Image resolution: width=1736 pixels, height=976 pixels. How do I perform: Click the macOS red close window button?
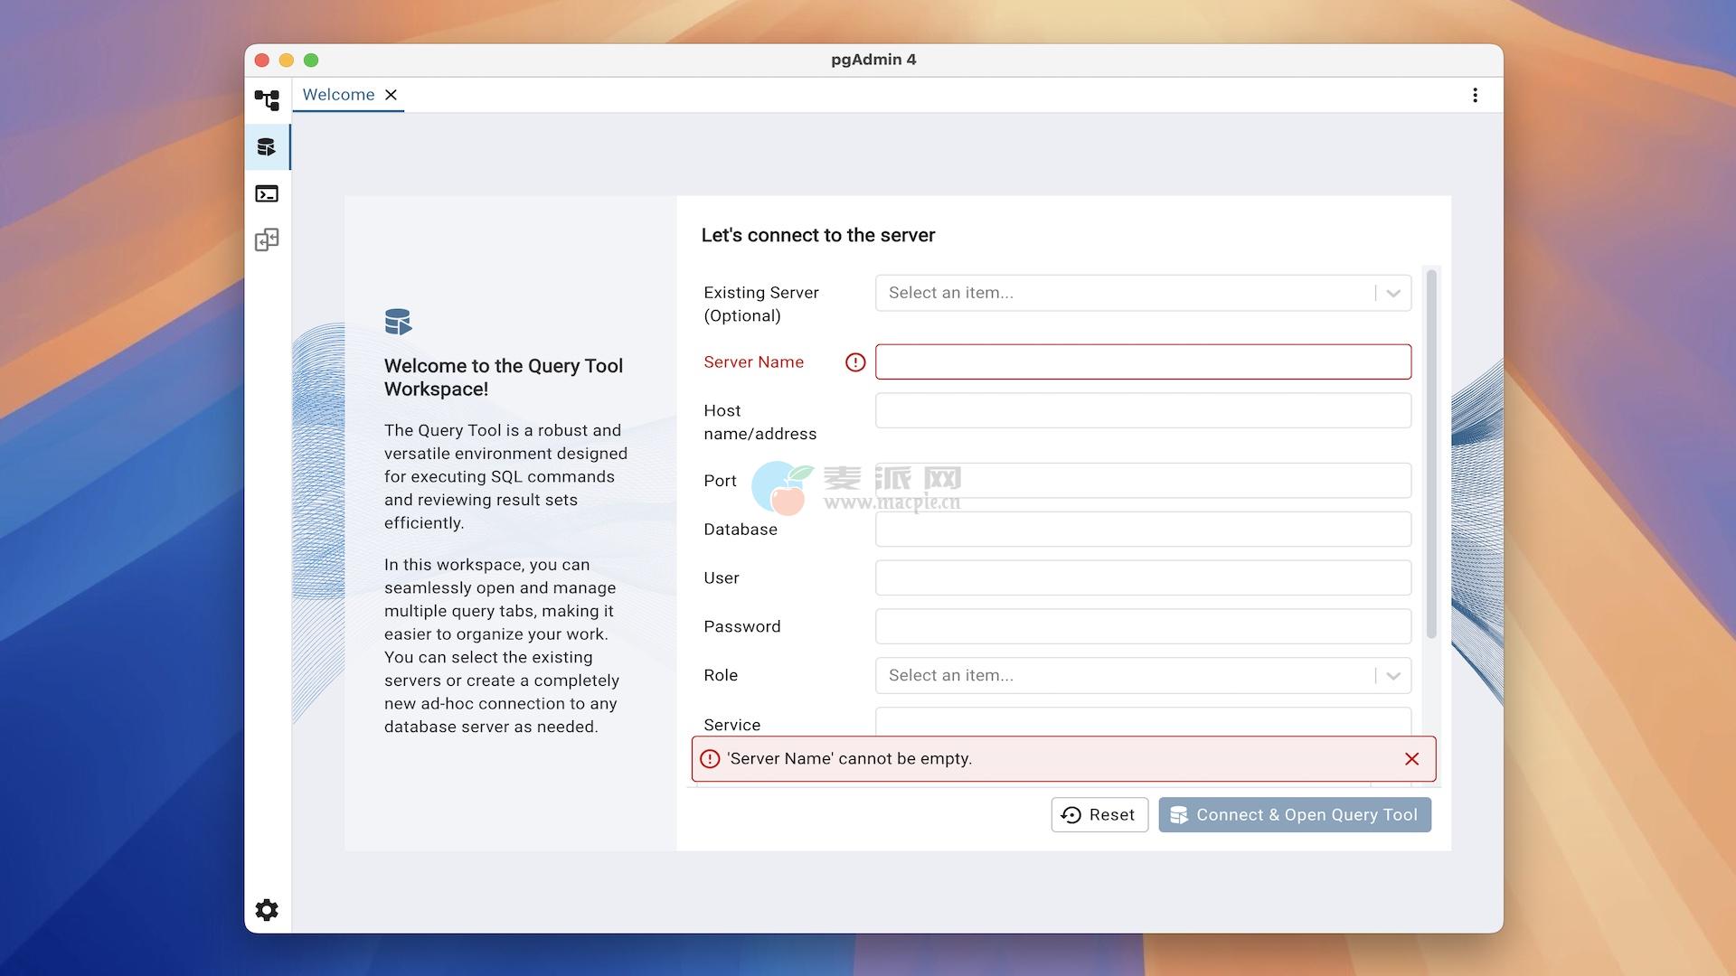tap(262, 61)
